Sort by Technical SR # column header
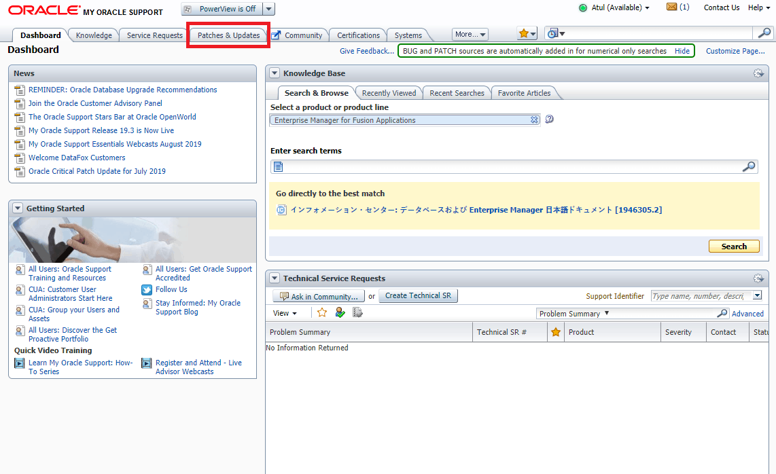This screenshot has height=474, width=776. tap(510, 332)
